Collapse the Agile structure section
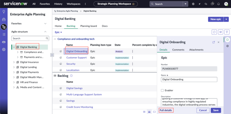The image size is (231, 114). [x=46, y=32]
